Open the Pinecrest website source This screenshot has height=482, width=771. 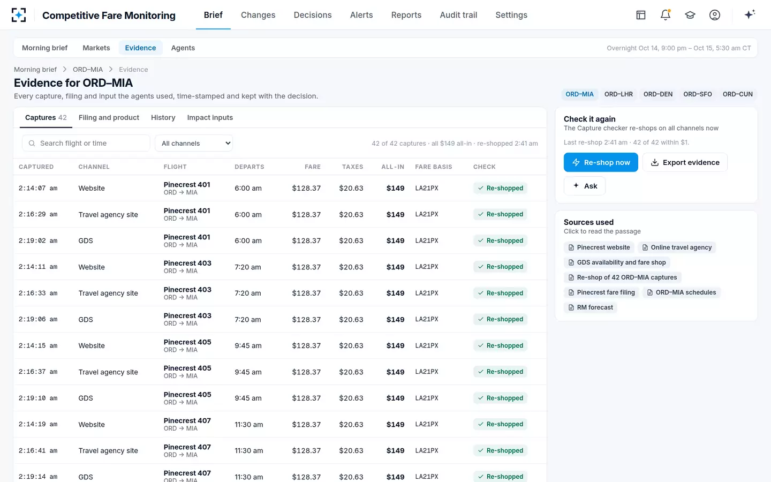(599, 247)
